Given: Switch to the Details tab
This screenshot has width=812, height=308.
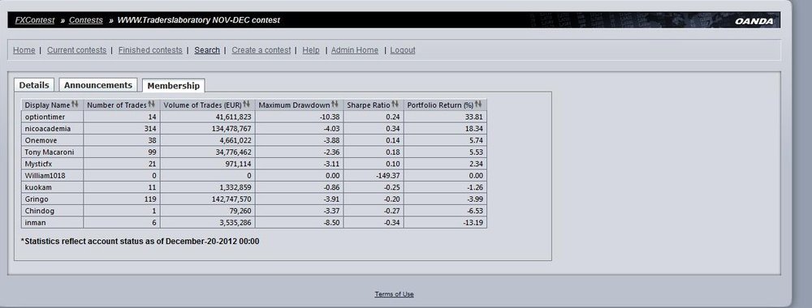Looking at the screenshot, I should tap(34, 85).
